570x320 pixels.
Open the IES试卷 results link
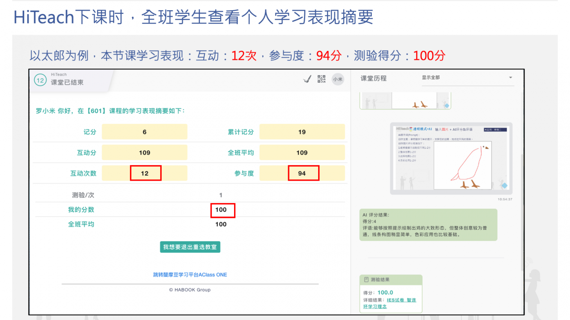pos(396,300)
